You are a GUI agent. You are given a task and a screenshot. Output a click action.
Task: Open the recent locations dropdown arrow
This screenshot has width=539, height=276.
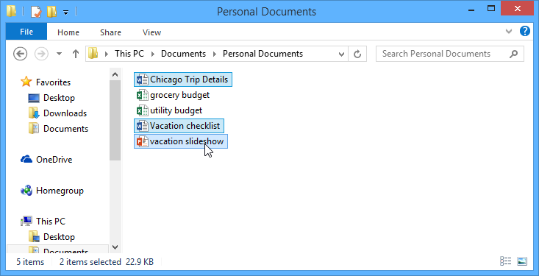59,54
